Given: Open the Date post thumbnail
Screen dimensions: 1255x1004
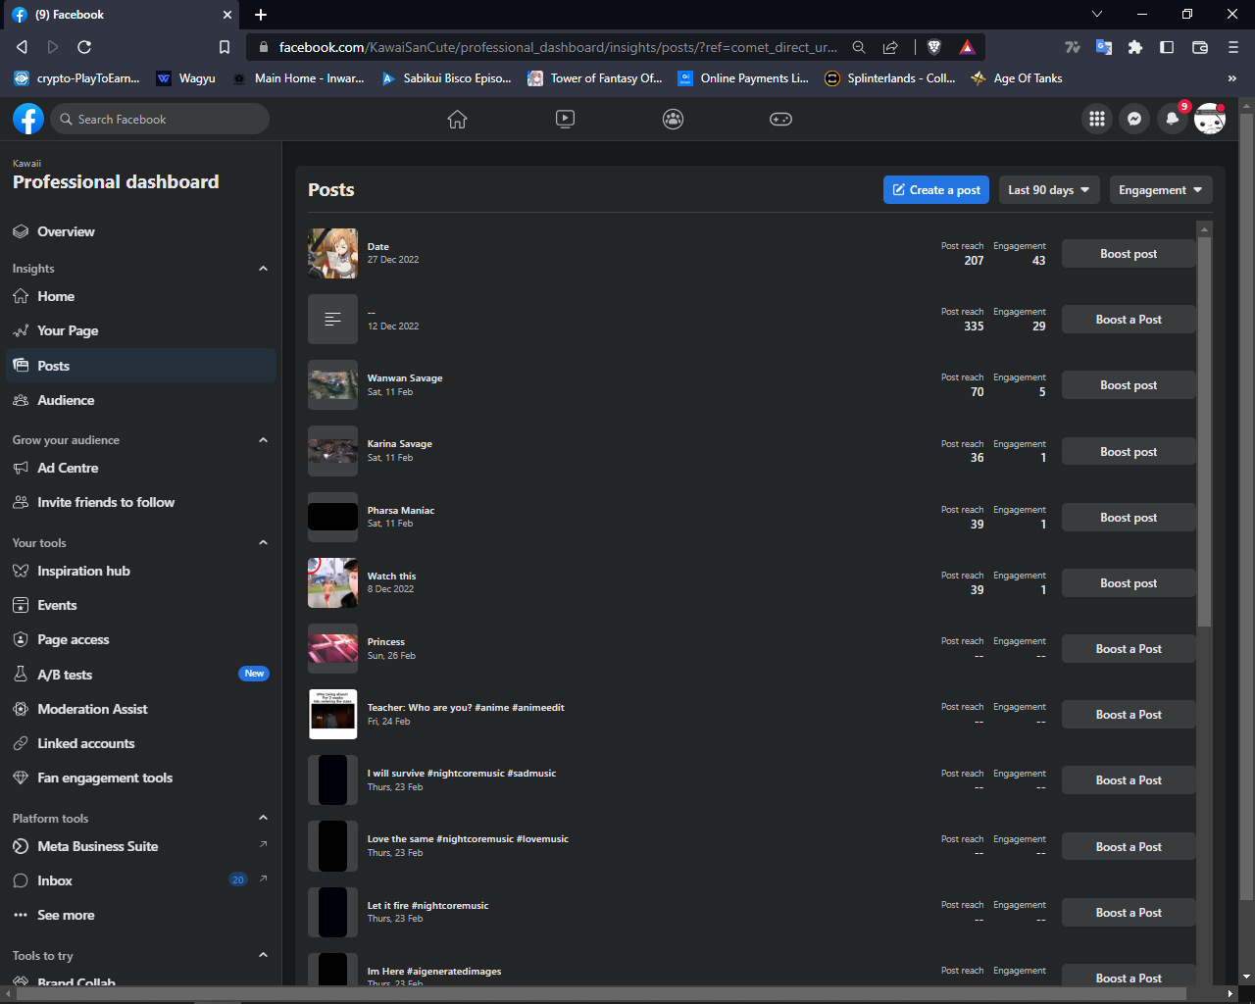Looking at the screenshot, I should click(x=332, y=254).
